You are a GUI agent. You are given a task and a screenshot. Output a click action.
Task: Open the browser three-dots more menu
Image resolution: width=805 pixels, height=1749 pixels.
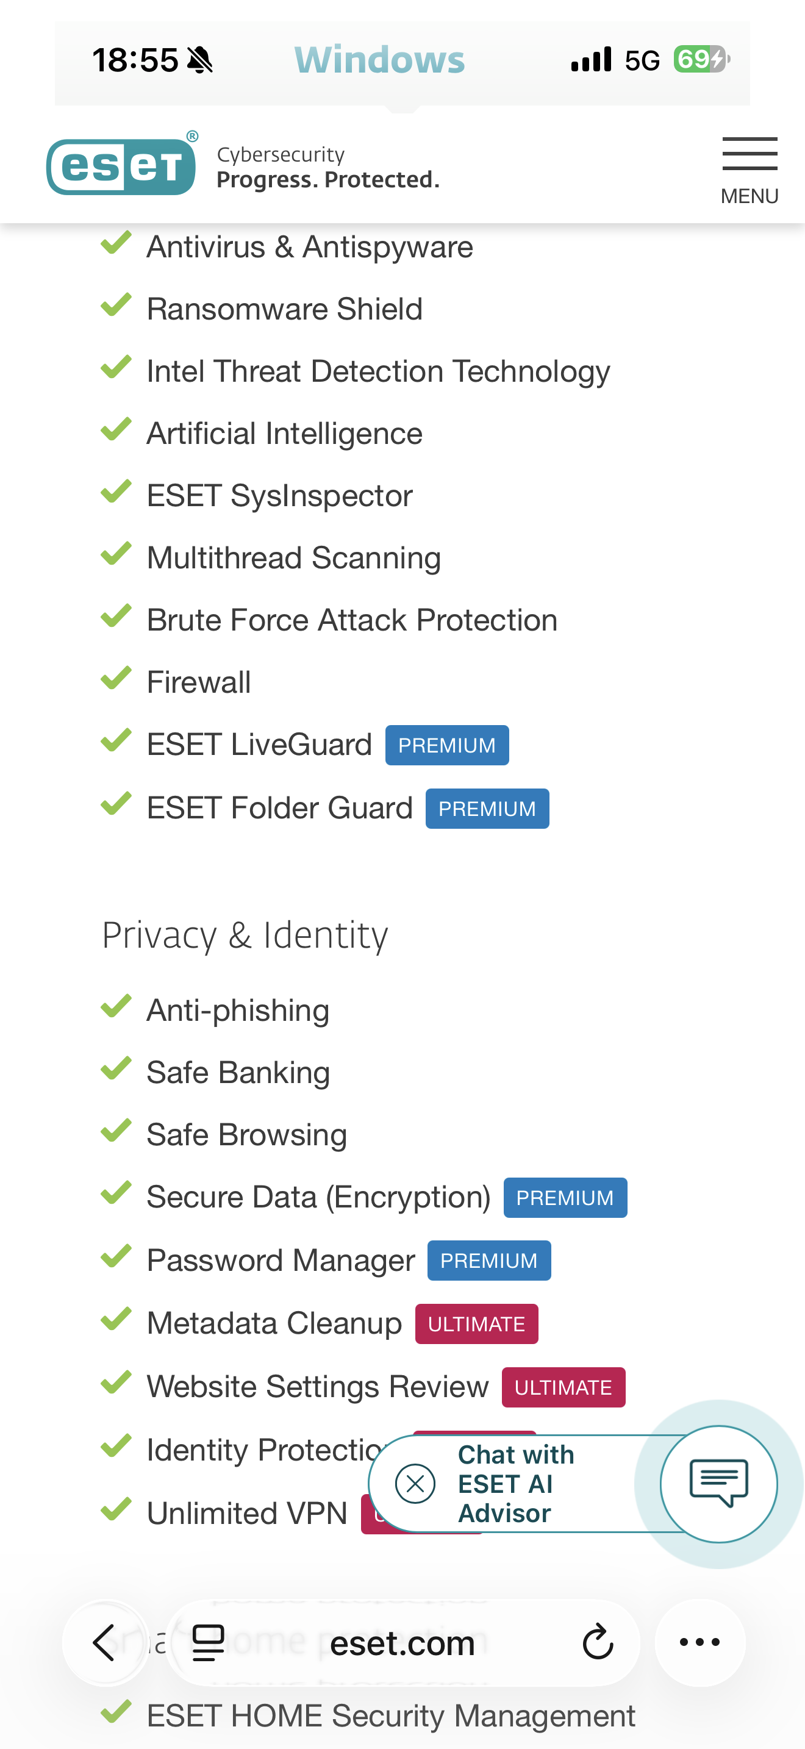(x=699, y=1642)
